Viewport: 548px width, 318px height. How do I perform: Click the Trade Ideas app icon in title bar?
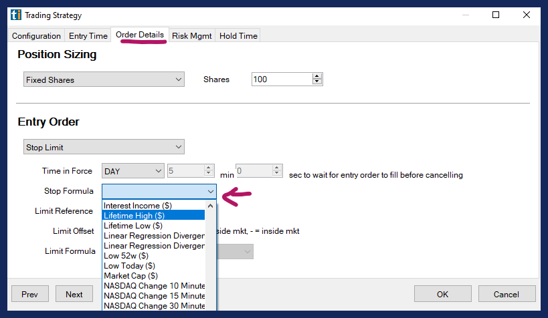(17, 15)
